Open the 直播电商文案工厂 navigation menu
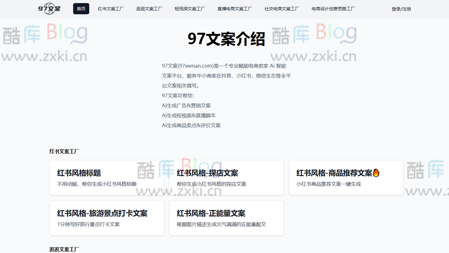The image size is (449, 253). [234, 8]
